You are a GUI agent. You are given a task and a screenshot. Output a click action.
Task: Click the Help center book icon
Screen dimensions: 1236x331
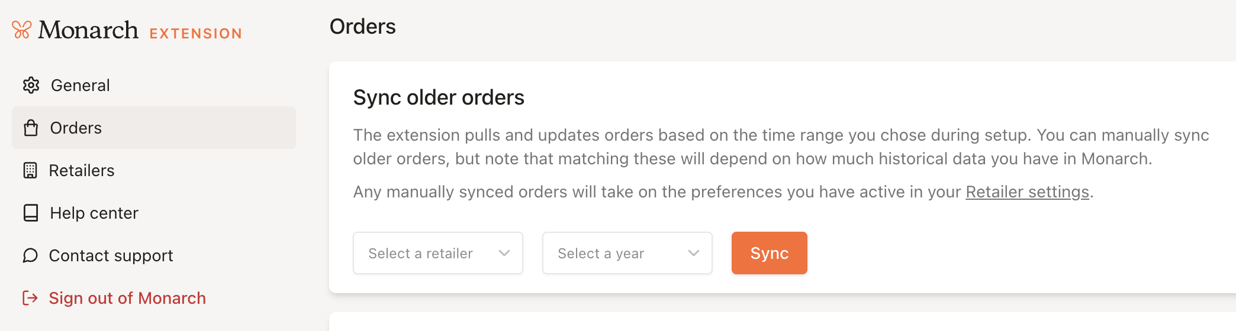[x=31, y=213]
